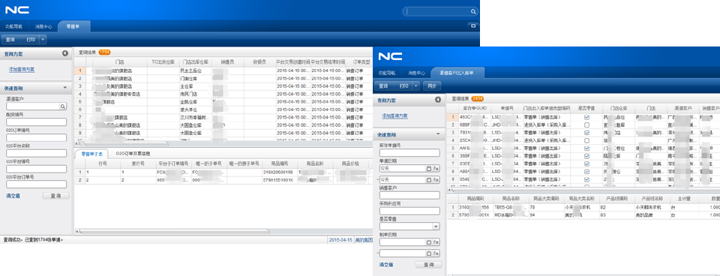Viewport: 720px width, 276px height.
Task: Collapse the 查询方案 panel in the 零售单 window
Action: point(65,54)
